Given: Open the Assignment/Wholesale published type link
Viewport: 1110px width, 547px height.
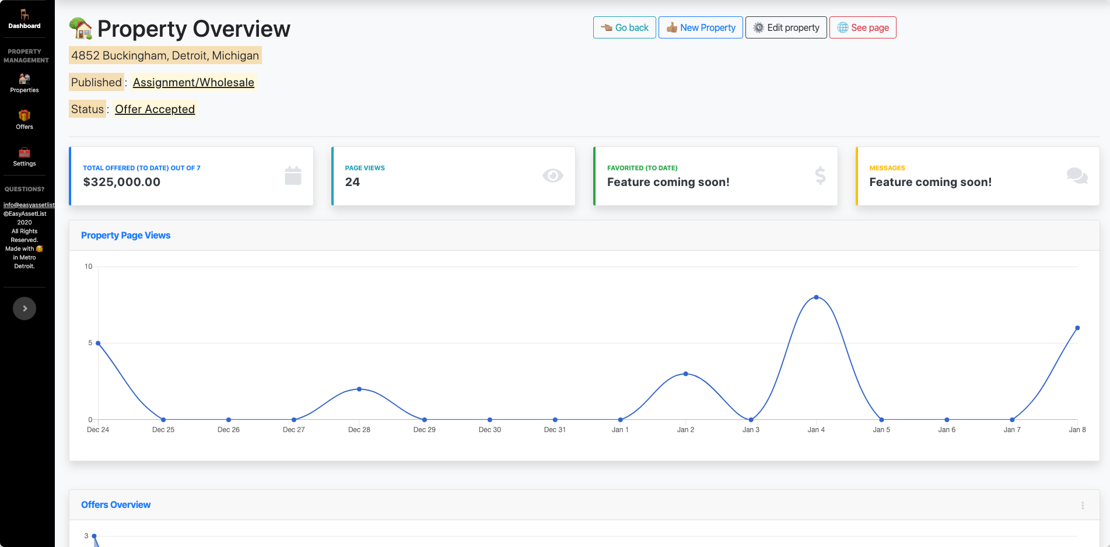Looking at the screenshot, I should (193, 82).
